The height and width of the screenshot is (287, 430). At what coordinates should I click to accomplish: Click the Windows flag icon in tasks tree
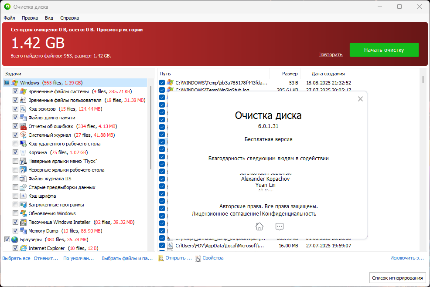pos(15,83)
